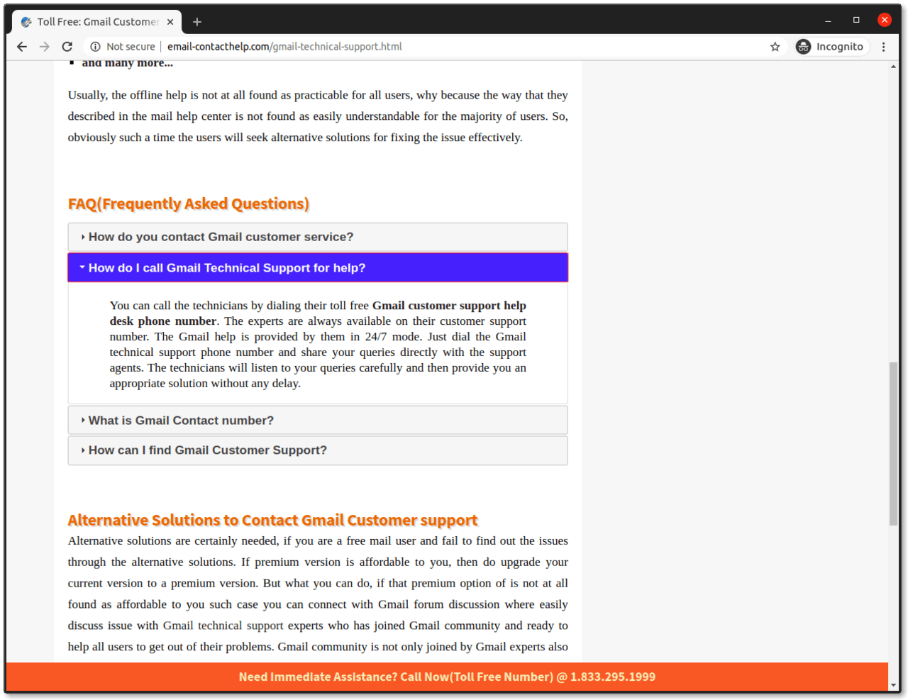
Task: Click the scrollbar down arrow
Action: pos(893,686)
